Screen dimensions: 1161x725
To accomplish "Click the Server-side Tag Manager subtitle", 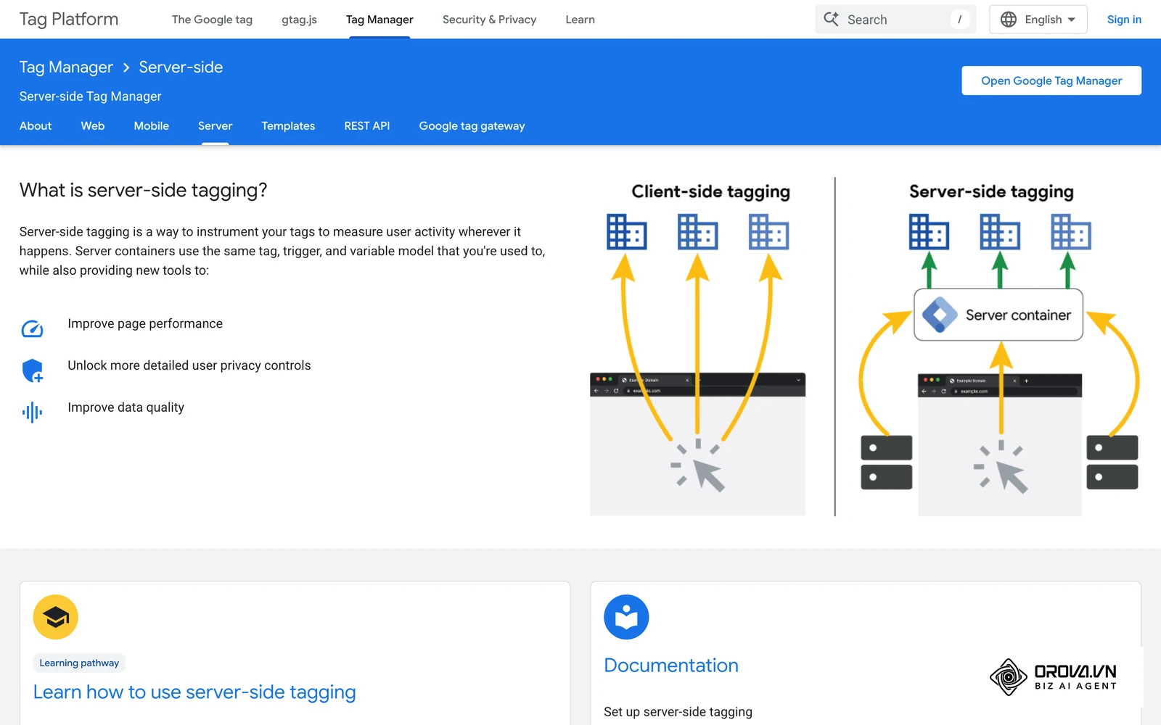I will (x=91, y=96).
